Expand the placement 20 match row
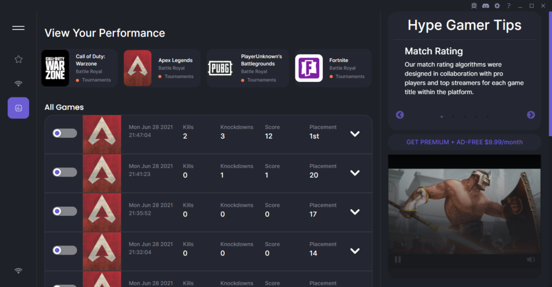Image resolution: width=552 pixels, height=287 pixels. [x=355, y=173]
